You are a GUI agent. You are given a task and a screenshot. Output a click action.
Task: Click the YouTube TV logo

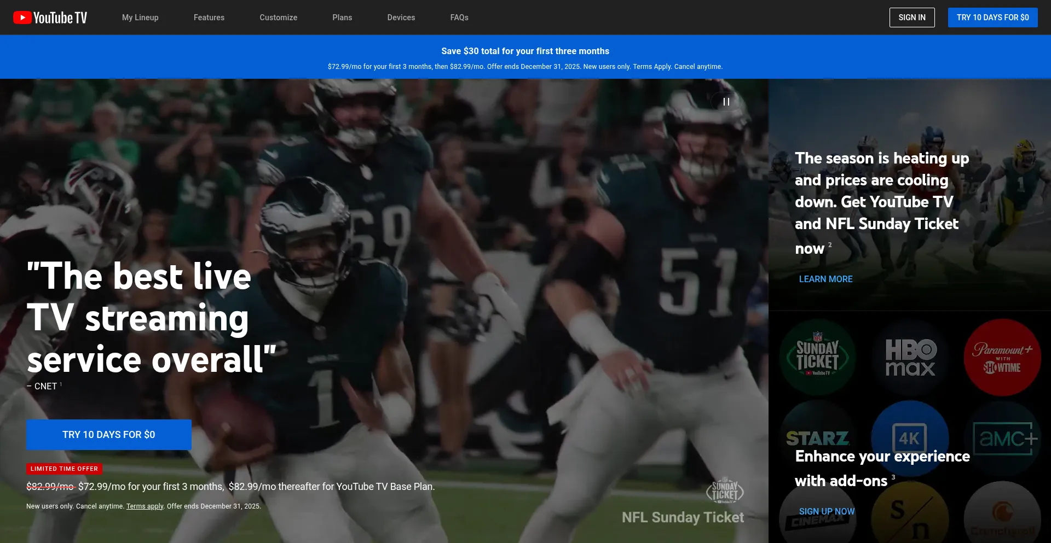[x=50, y=17]
